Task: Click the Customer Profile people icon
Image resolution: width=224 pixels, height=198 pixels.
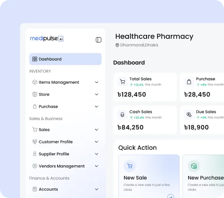Action: point(34,142)
